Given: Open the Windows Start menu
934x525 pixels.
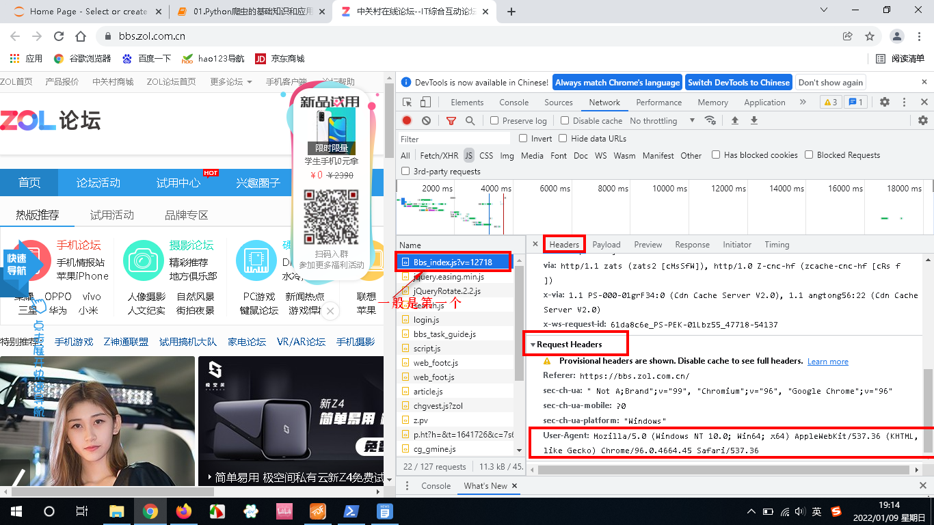Looking at the screenshot, I should (16, 511).
